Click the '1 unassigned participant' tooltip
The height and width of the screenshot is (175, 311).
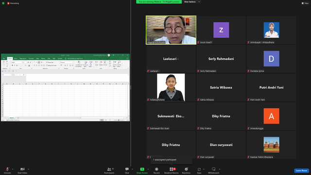(172, 160)
